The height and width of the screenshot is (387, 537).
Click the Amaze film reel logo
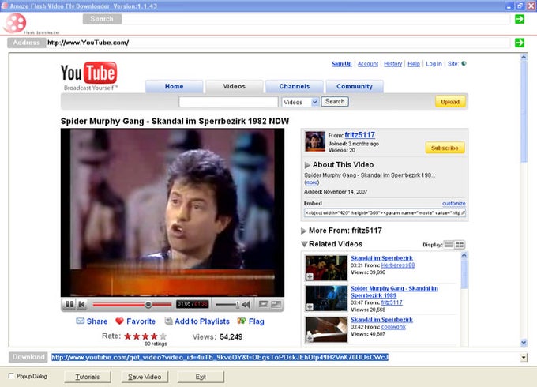(x=15, y=23)
